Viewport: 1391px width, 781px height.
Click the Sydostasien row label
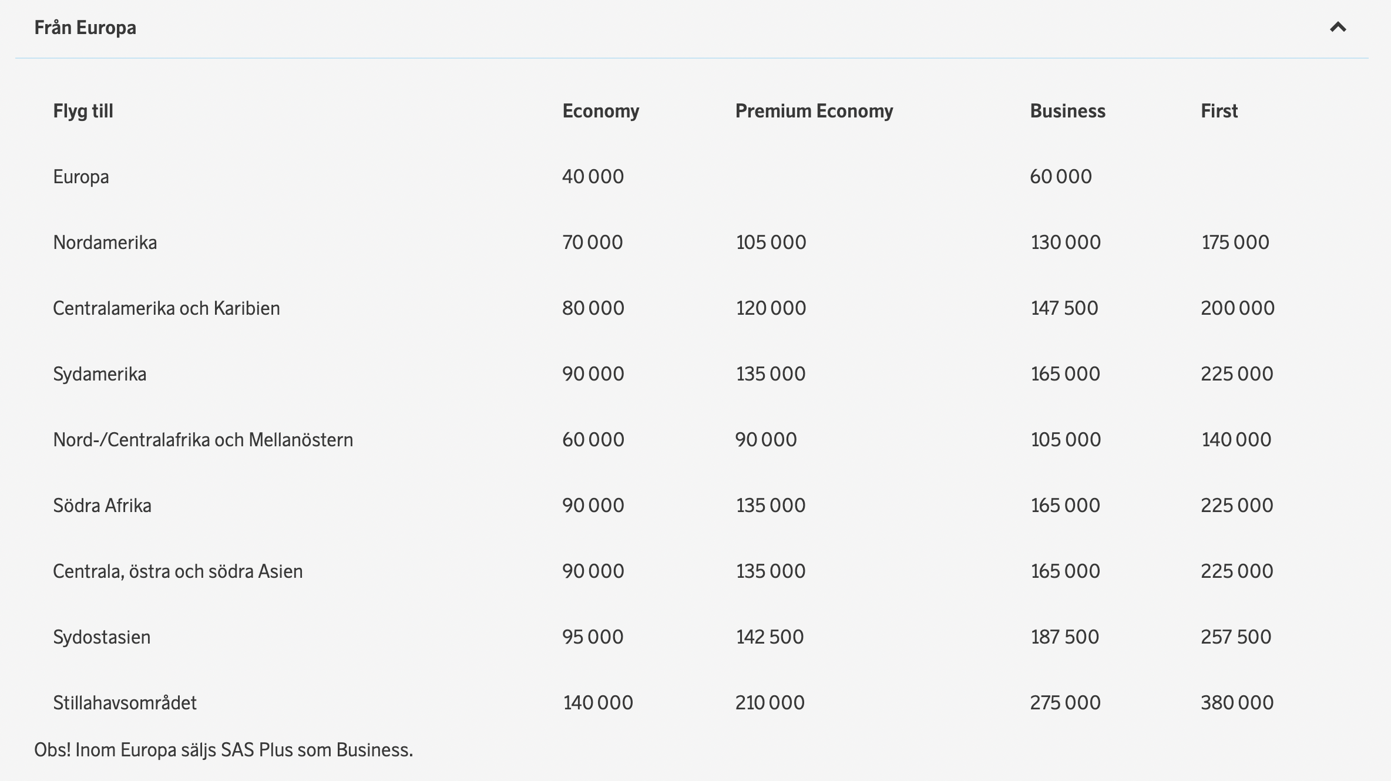102,637
